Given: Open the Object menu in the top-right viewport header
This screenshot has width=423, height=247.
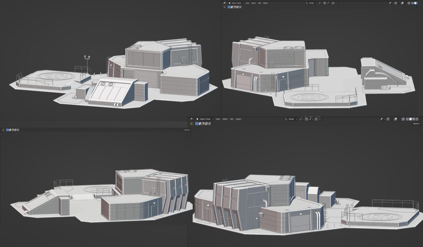Looking at the screenshot, I should (x=265, y=3).
